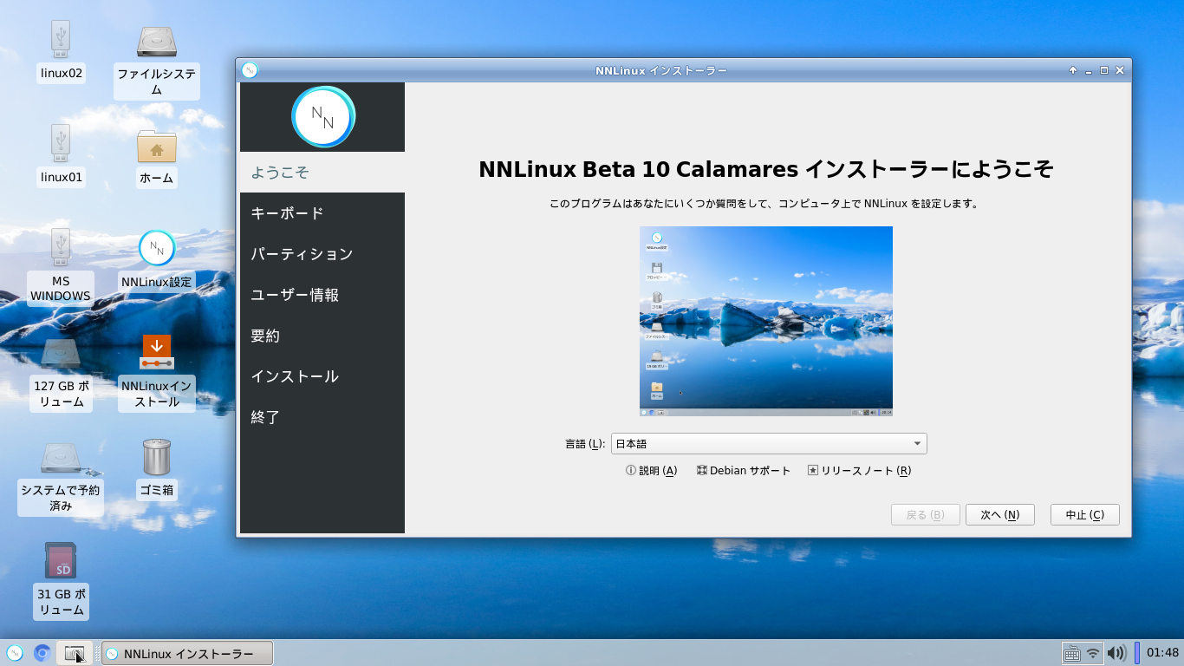Open the リリースノート (R) link
This screenshot has height=666, width=1184.
click(859, 471)
